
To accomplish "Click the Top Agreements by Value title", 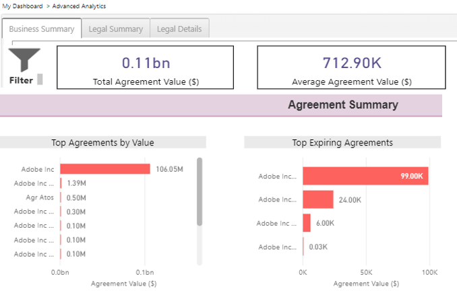I will pyautogui.click(x=102, y=143).
